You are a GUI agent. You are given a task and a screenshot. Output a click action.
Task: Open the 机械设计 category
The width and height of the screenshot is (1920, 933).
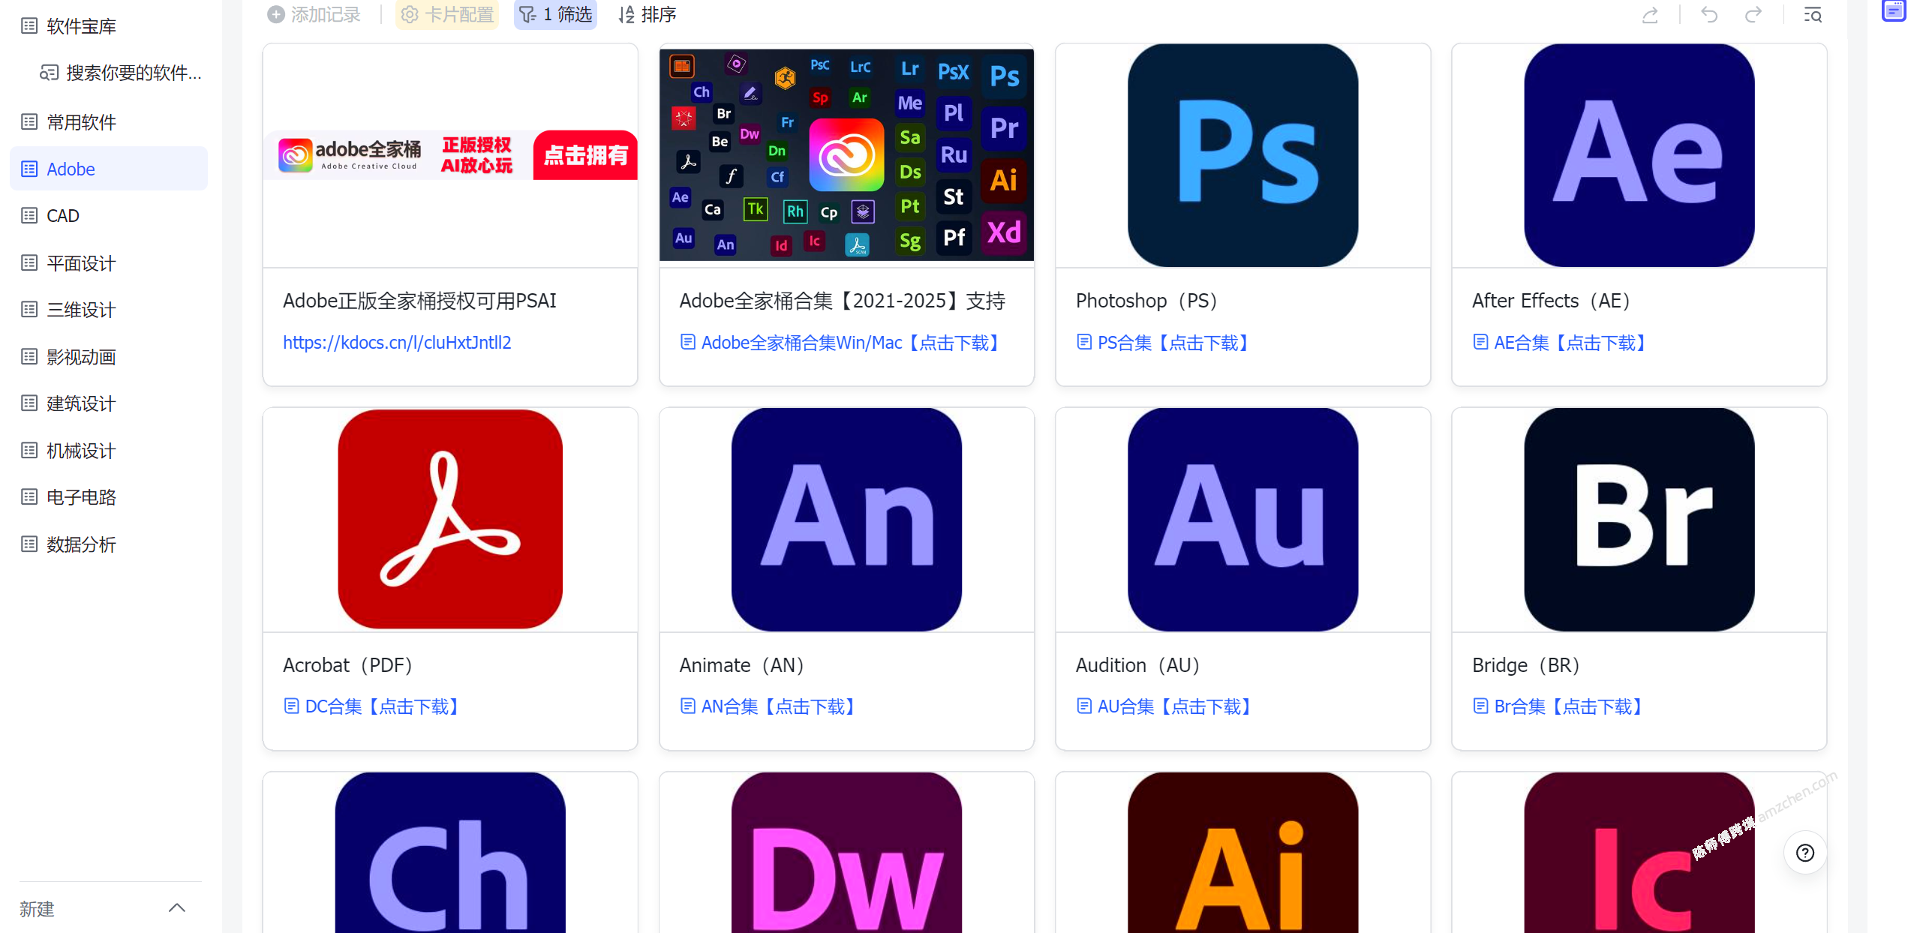[x=109, y=451]
